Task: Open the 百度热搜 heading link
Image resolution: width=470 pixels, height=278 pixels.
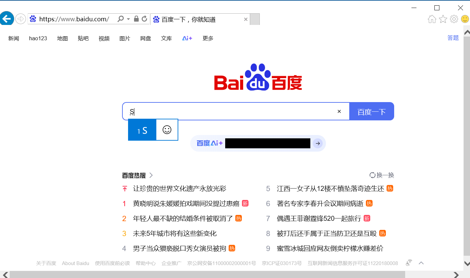Action: coord(134,175)
